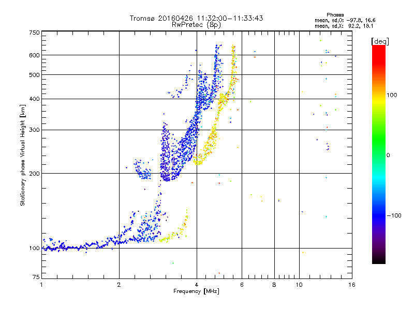The height and width of the screenshot is (310, 414).
Task: Click the x-axis tick label '1'
Action: coord(41,285)
